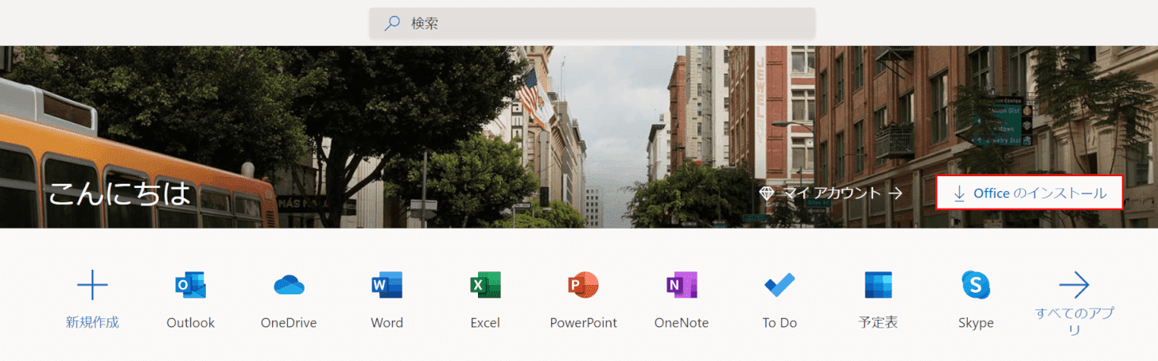Click the OneDrive text label

289,323
